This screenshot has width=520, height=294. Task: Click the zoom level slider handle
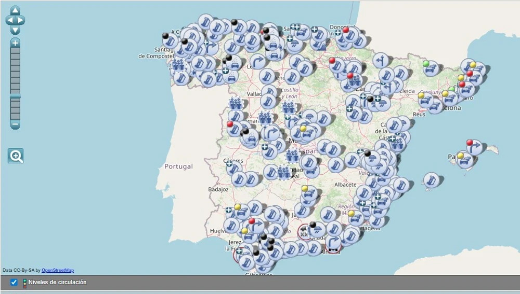coord(15,96)
